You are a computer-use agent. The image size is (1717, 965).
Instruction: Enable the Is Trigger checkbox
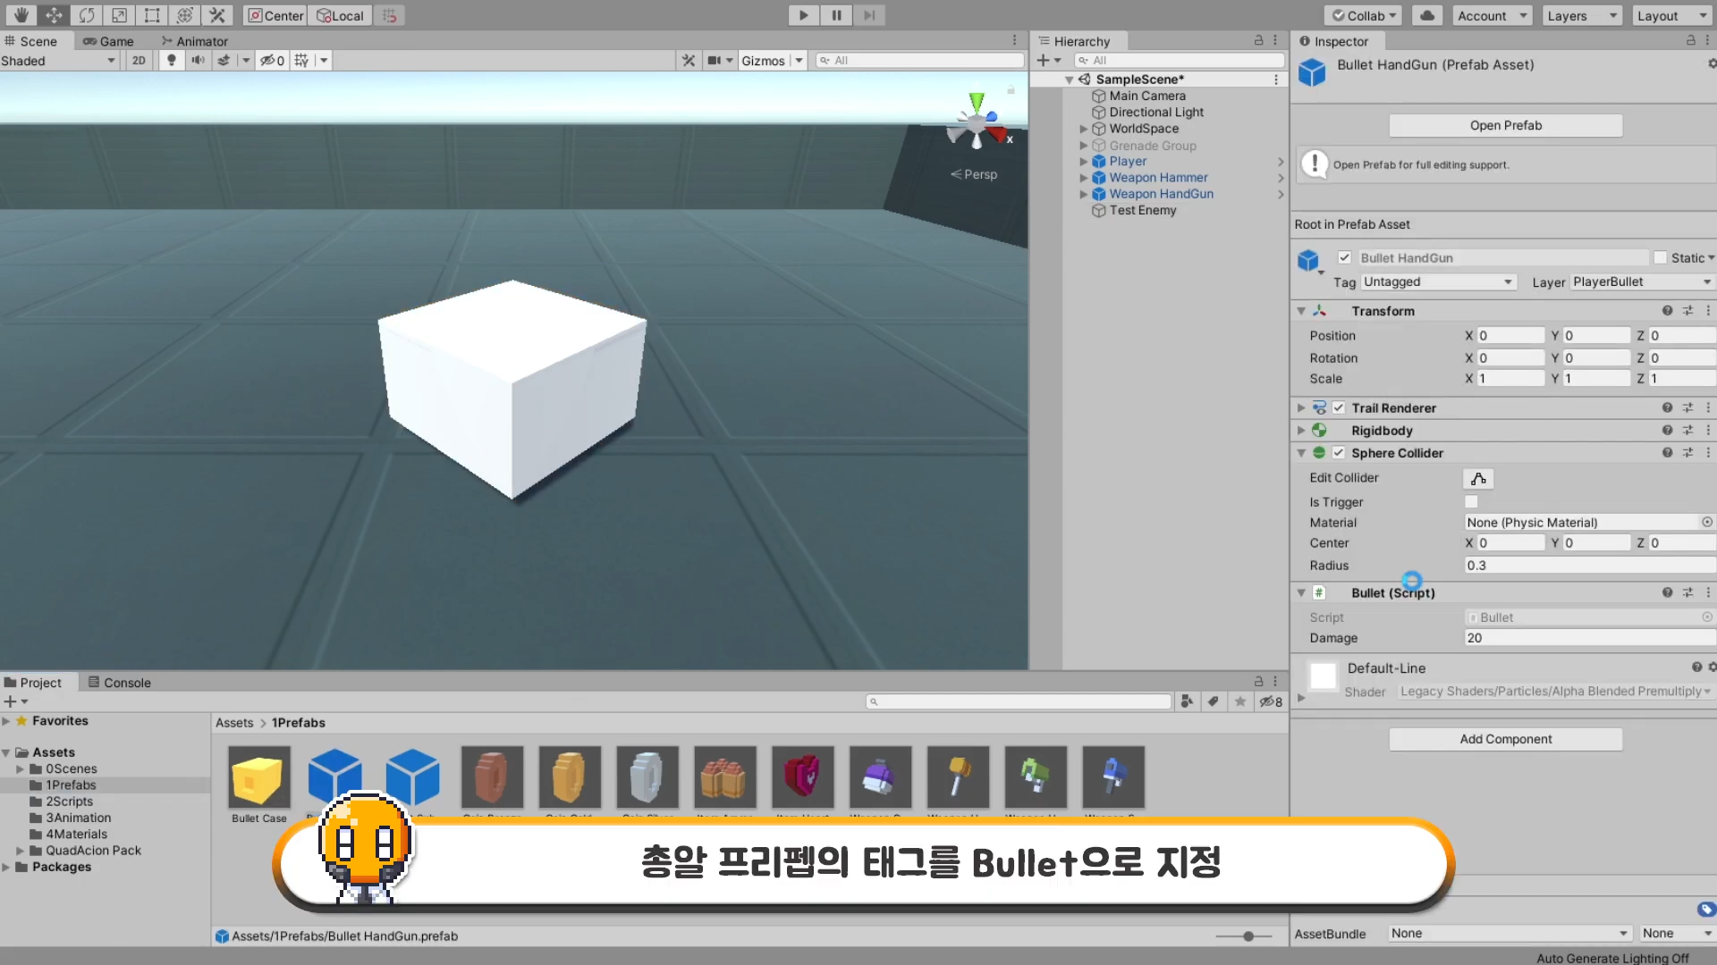point(1471,502)
